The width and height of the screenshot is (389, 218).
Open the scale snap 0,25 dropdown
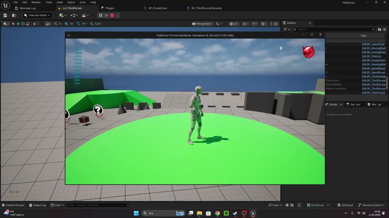point(98,24)
